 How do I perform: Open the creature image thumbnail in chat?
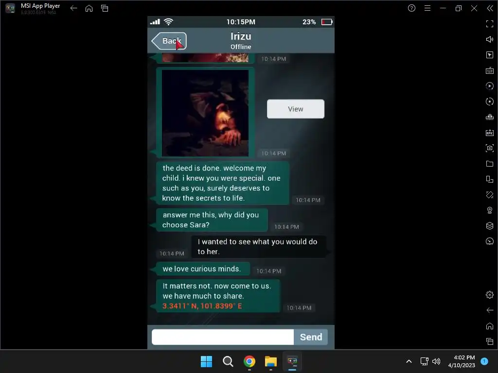click(x=205, y=113)
